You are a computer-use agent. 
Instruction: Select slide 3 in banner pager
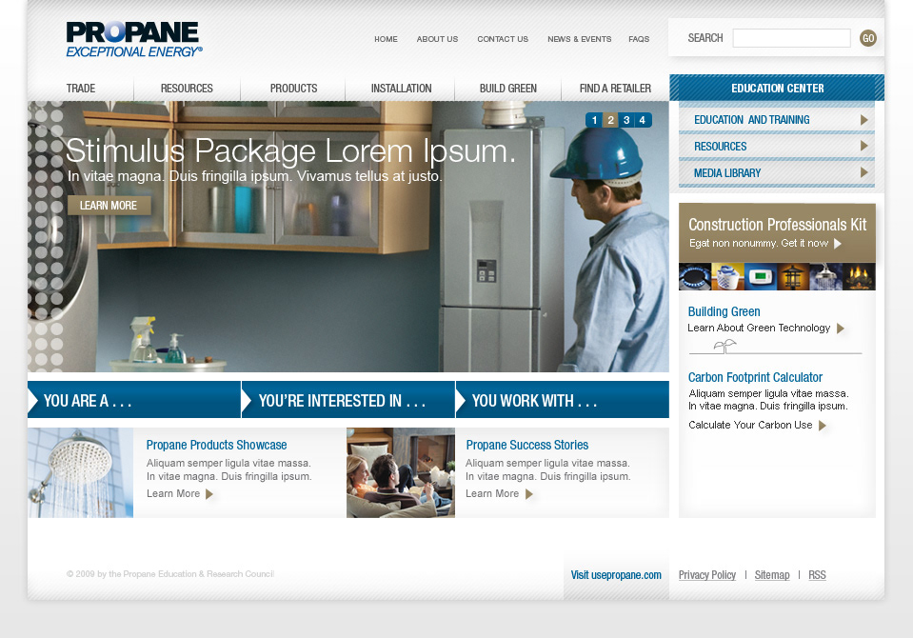(x=626, y=120)
